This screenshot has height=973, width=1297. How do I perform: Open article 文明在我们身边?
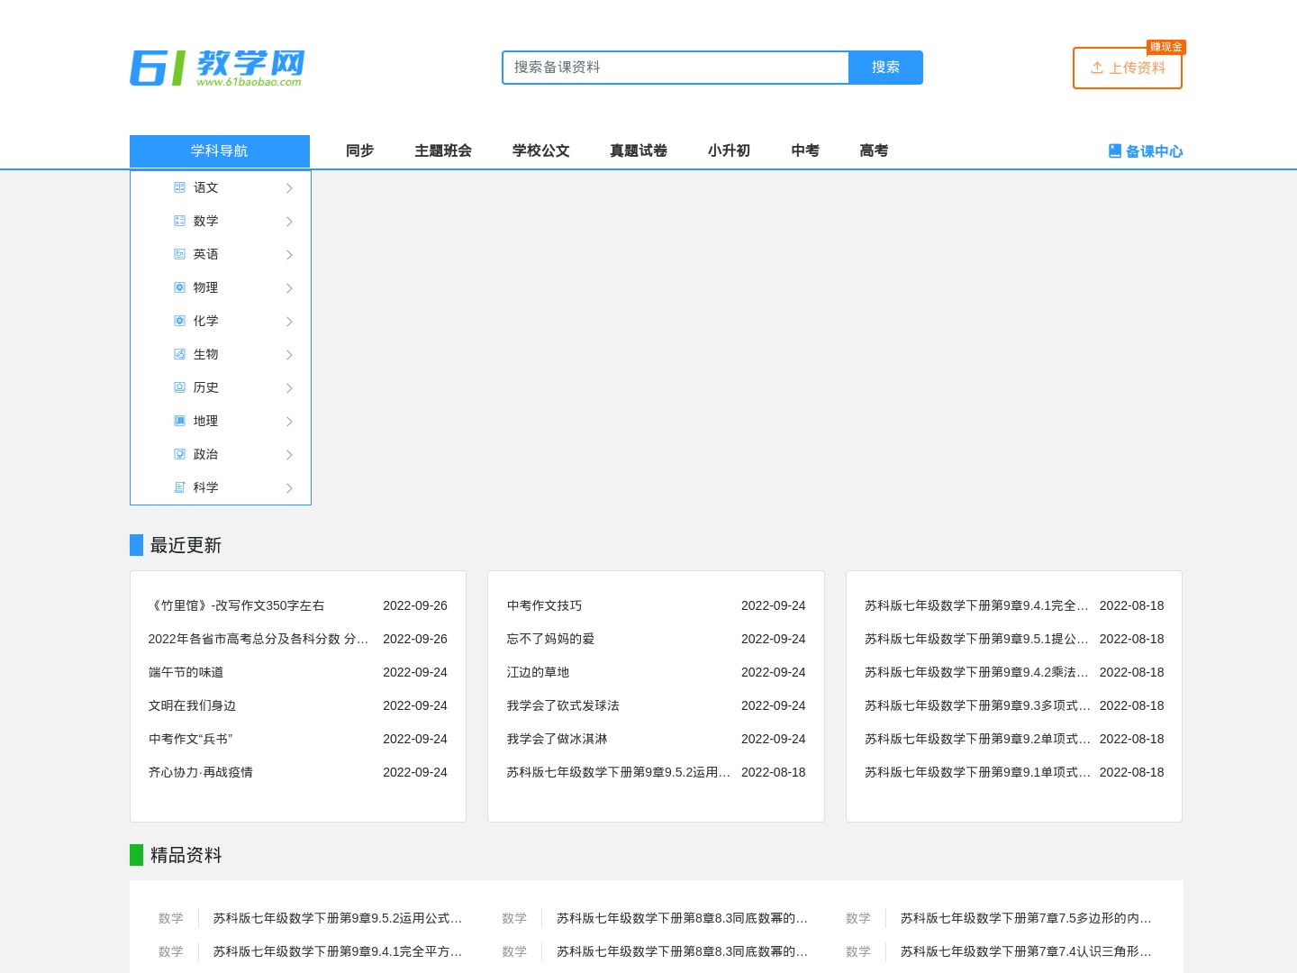tap(192, 705)
